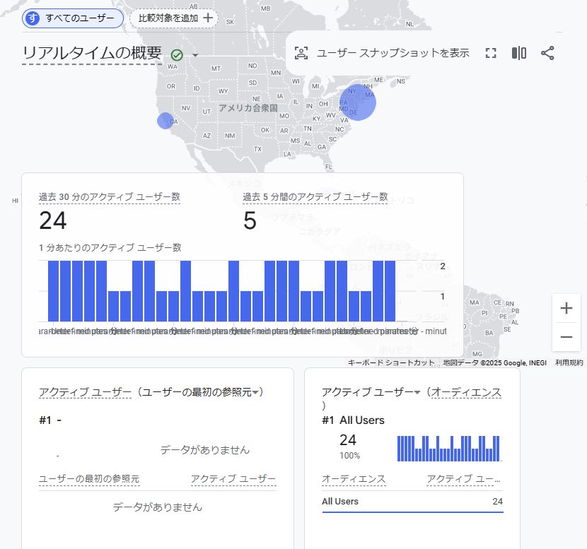This screenshot has height=549, width=587.
Task: Click the small blue bubble over California
Action: [165, 121]
